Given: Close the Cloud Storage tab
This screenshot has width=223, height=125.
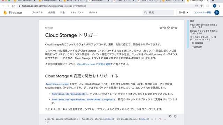Looking at the screenshot, I should 207,1.
